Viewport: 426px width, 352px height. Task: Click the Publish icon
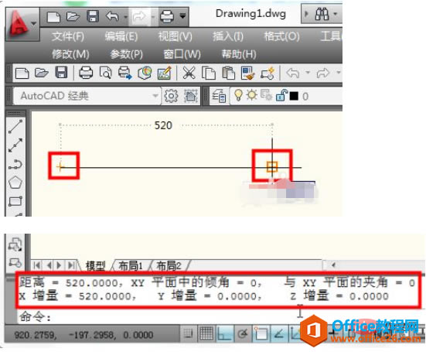coord(125,73)
